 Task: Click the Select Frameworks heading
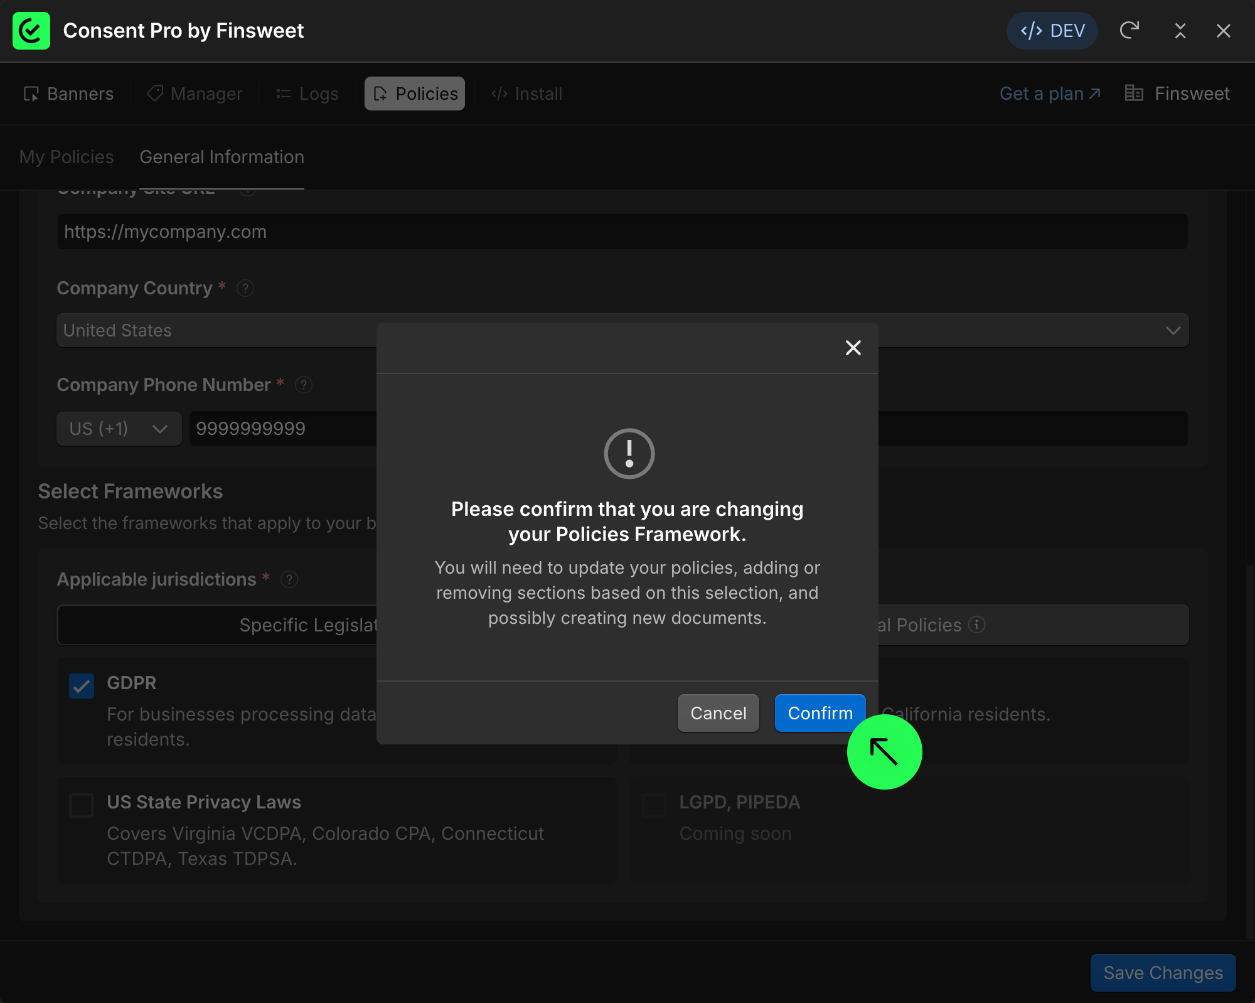(x=131, y=491)
